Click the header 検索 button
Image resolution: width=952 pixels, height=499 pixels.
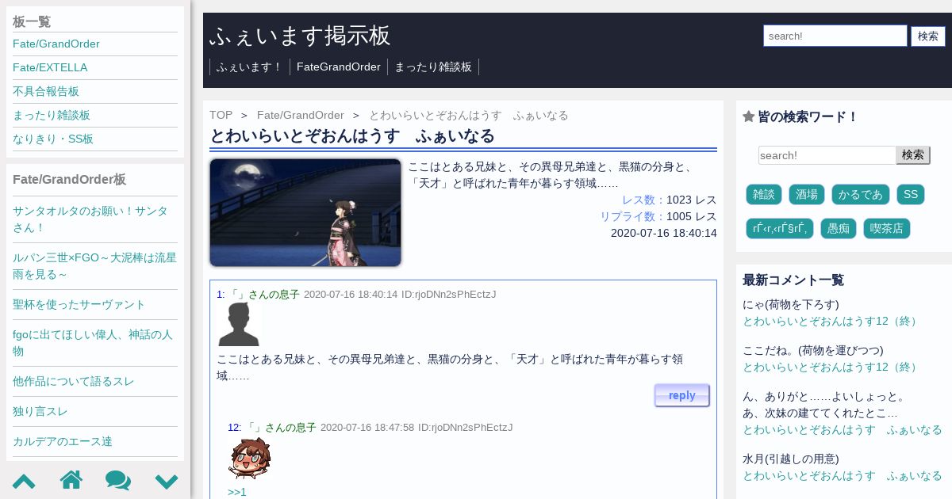(928, 36)
